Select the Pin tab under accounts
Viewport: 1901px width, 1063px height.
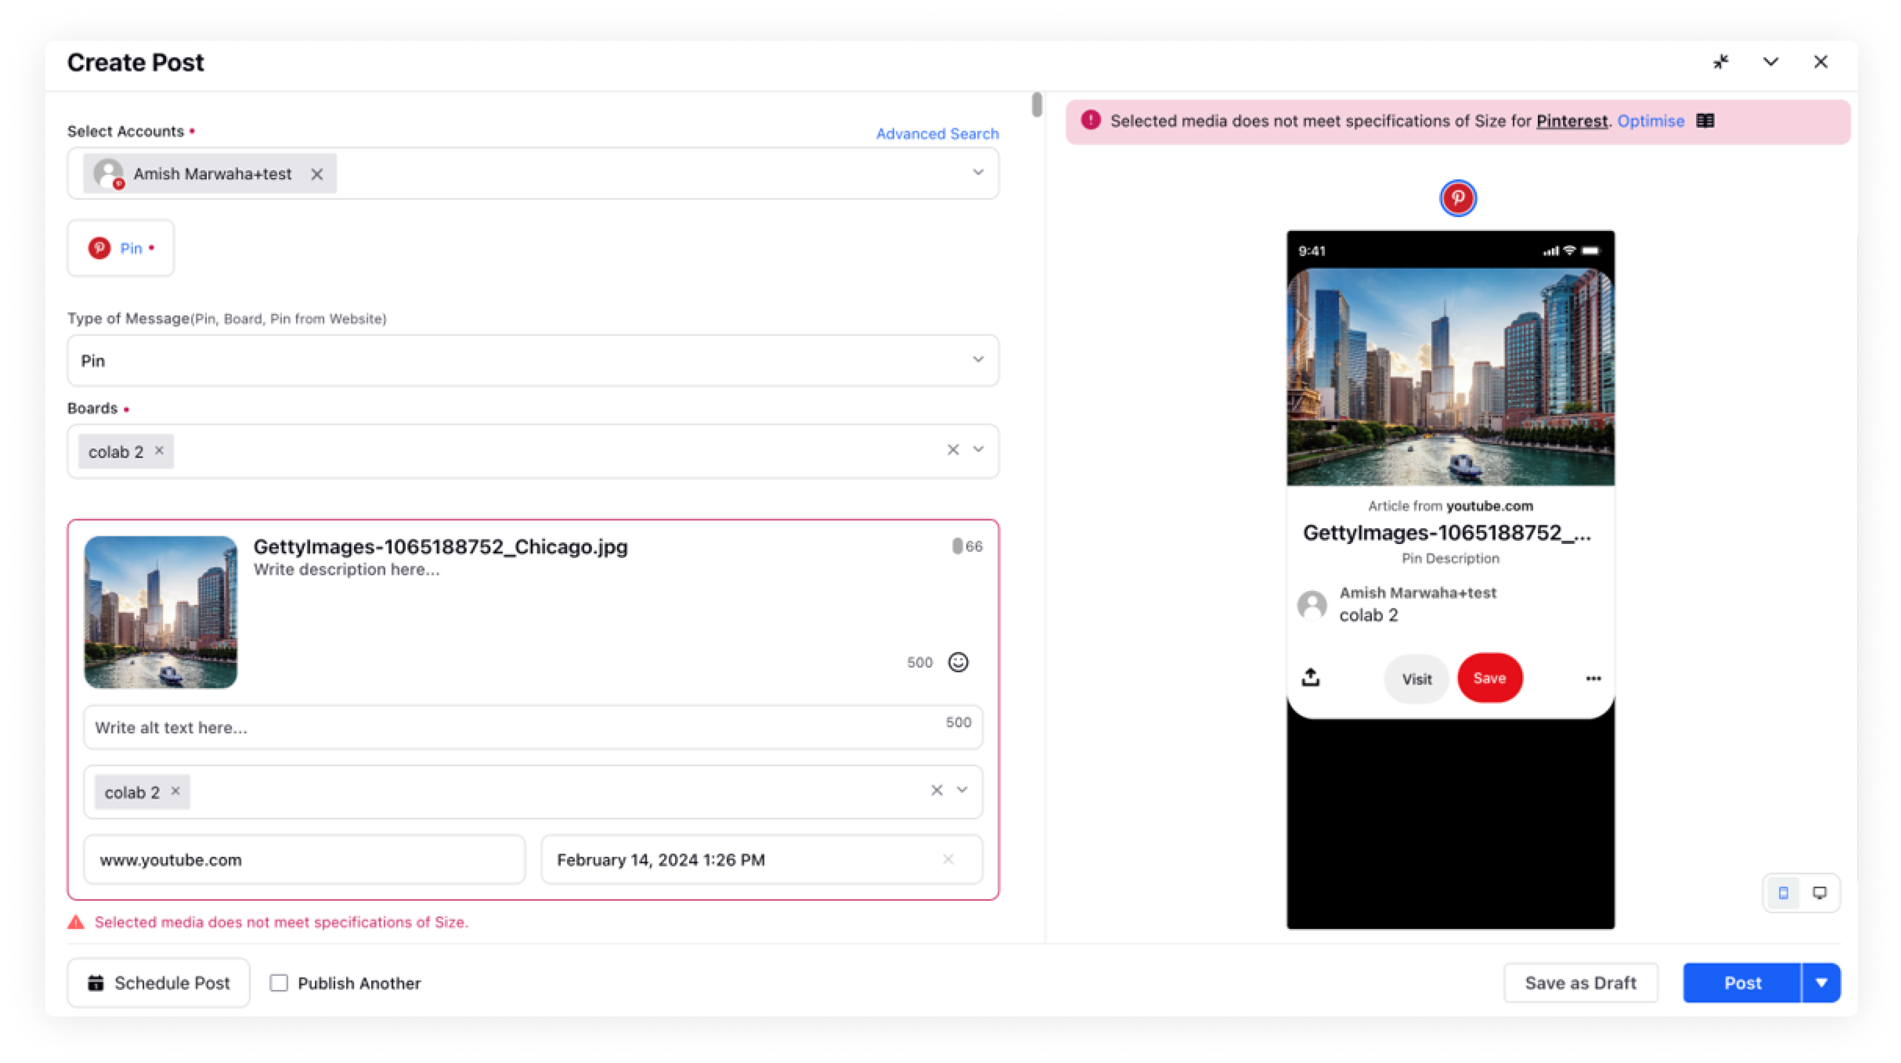[120, 248]
